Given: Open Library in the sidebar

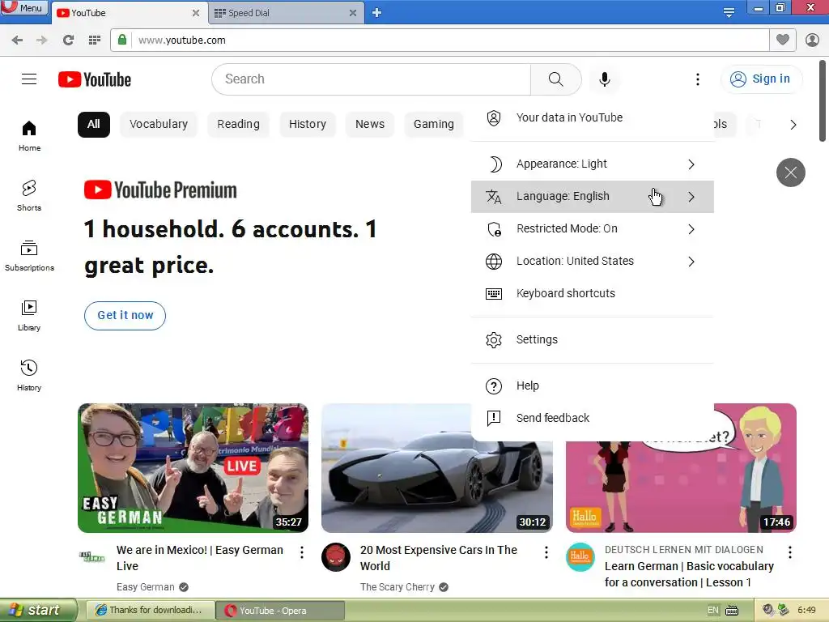Looking at the screenshot, I should point(29,316).
